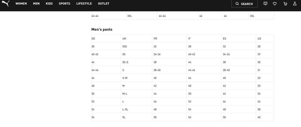Open the wishlist heart icon
This screenshot has height=127, width=301.
(x=275, y=4)
